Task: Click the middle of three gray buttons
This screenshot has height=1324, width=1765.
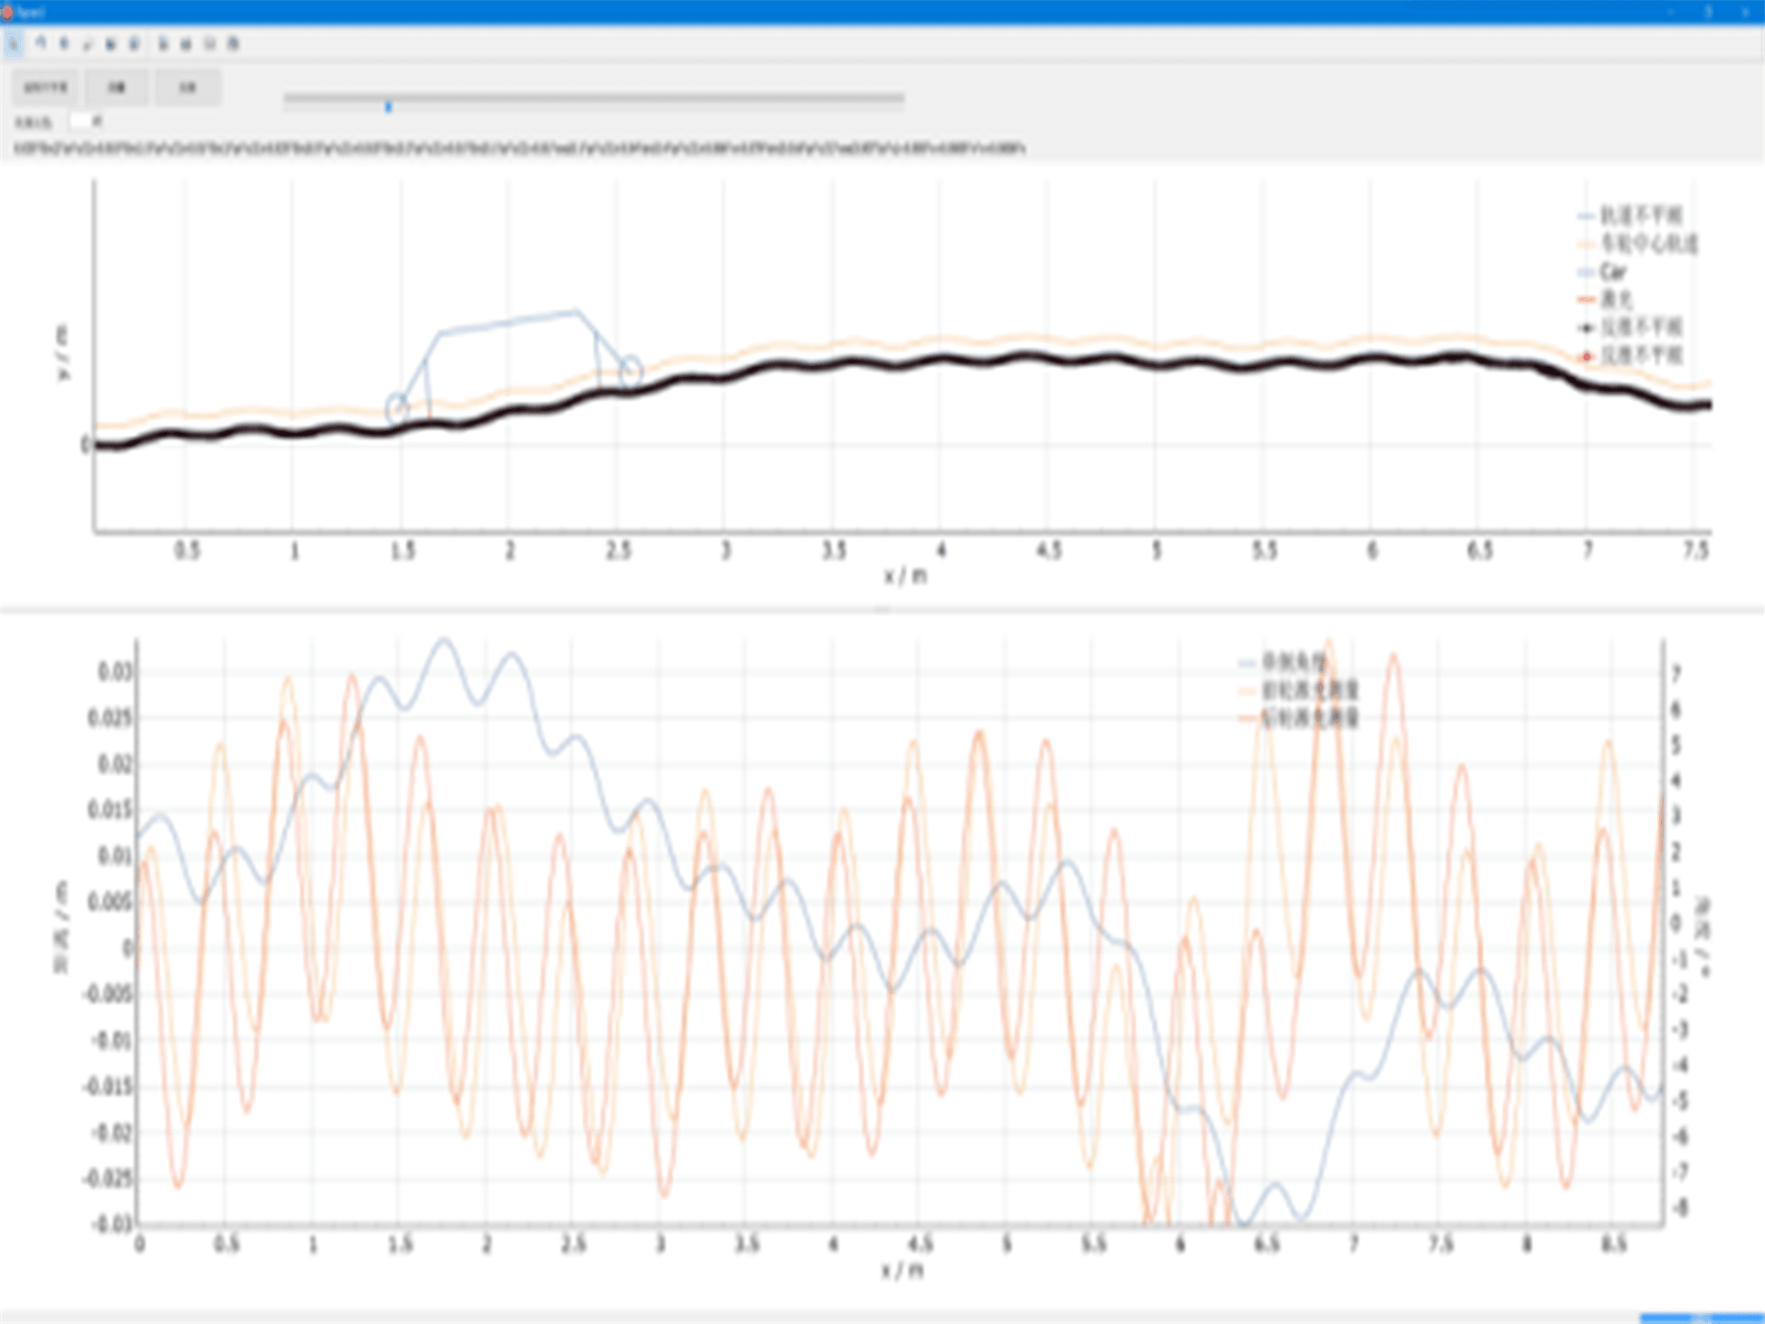Action: 117,87
